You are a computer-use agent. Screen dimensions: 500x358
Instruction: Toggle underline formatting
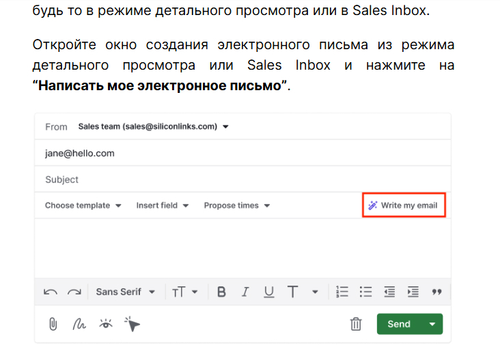click(x=269, y=292)
